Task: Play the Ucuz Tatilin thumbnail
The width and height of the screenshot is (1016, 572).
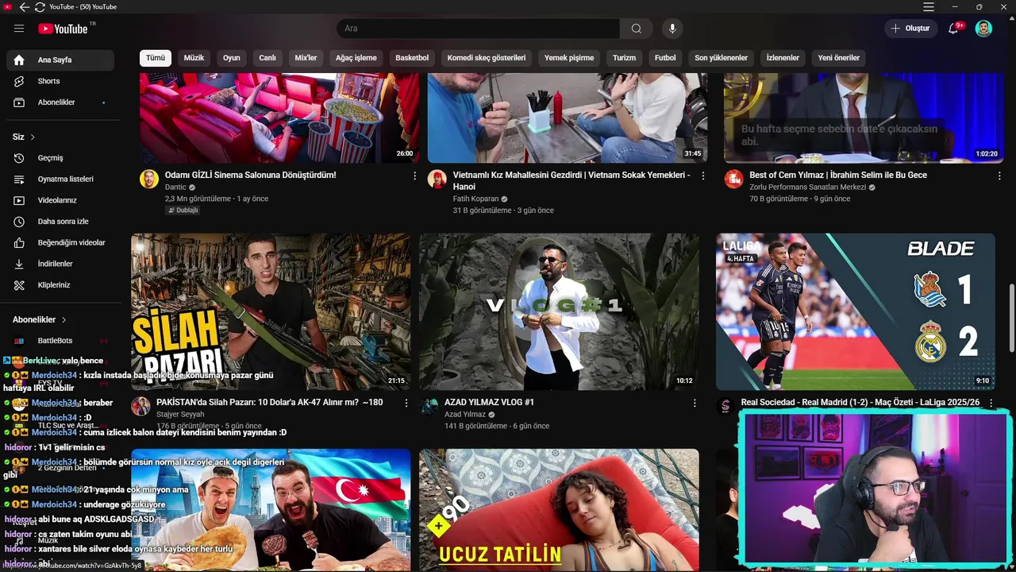Action: (559, 510)
